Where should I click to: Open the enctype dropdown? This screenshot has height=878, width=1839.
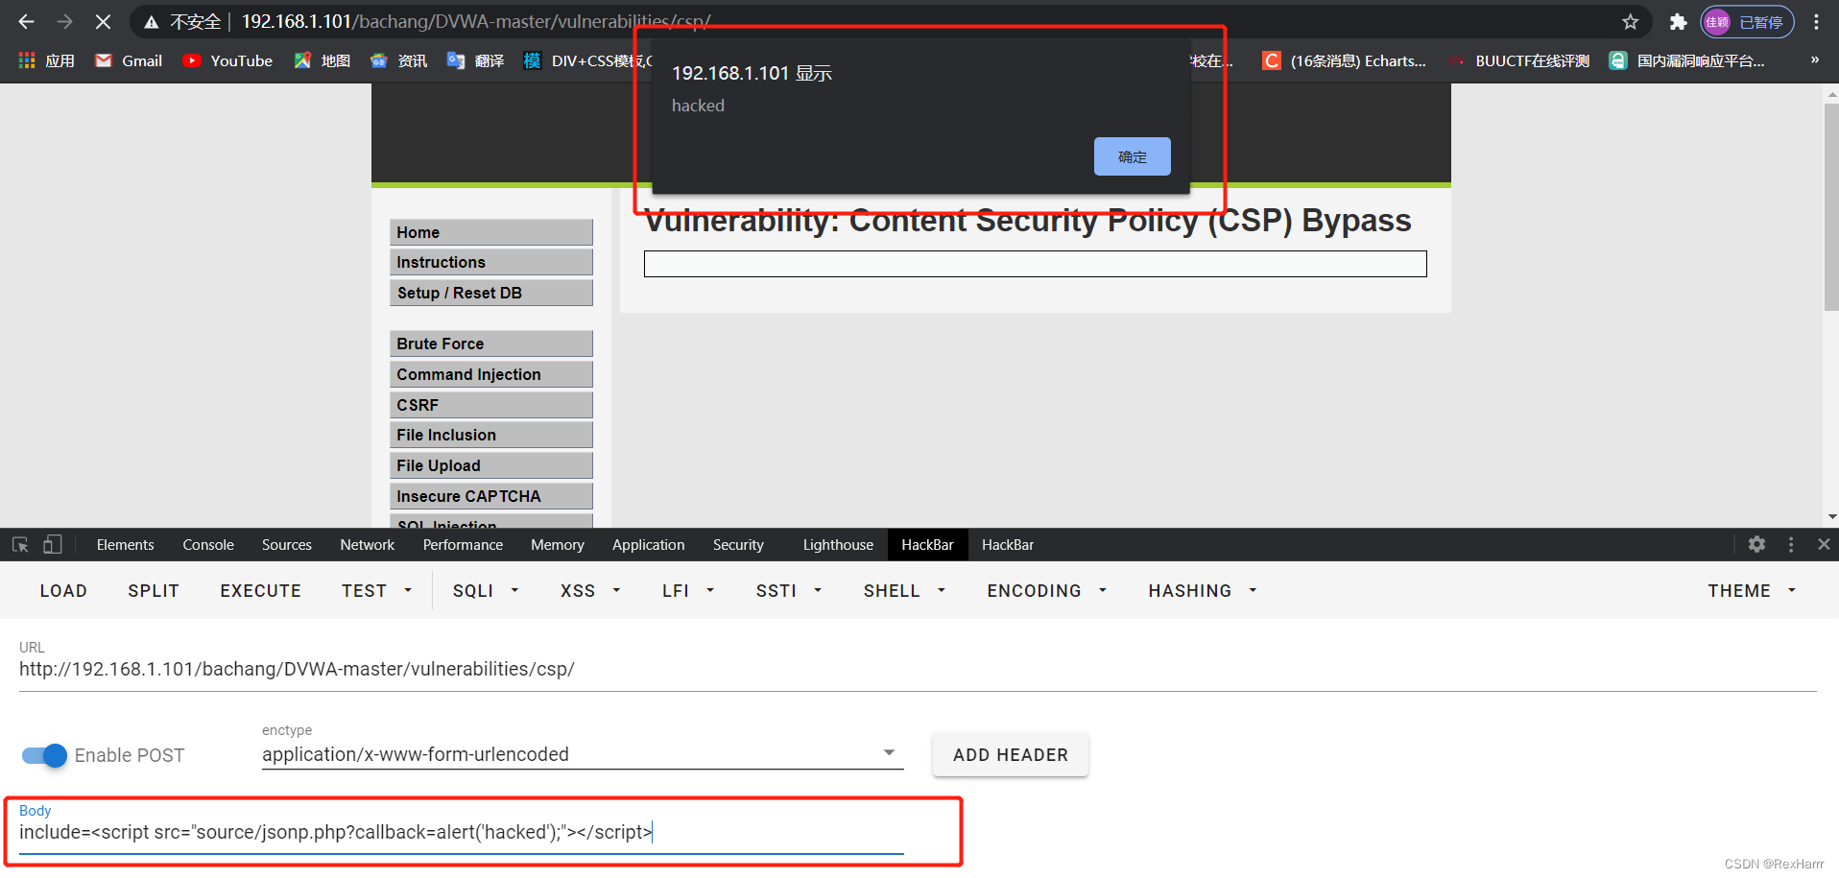click(889, 753)
